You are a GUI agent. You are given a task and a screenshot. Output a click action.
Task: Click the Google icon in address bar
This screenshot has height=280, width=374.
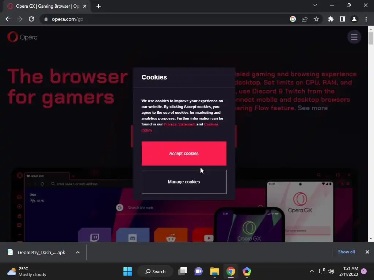(293, 19)
